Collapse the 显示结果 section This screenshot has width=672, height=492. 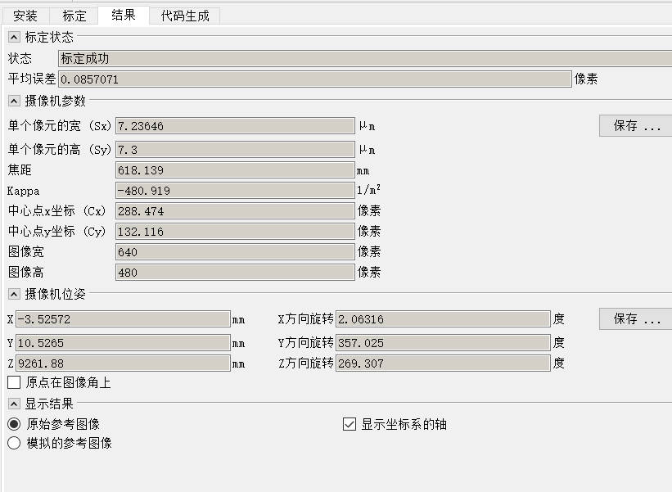pos(14,404)
